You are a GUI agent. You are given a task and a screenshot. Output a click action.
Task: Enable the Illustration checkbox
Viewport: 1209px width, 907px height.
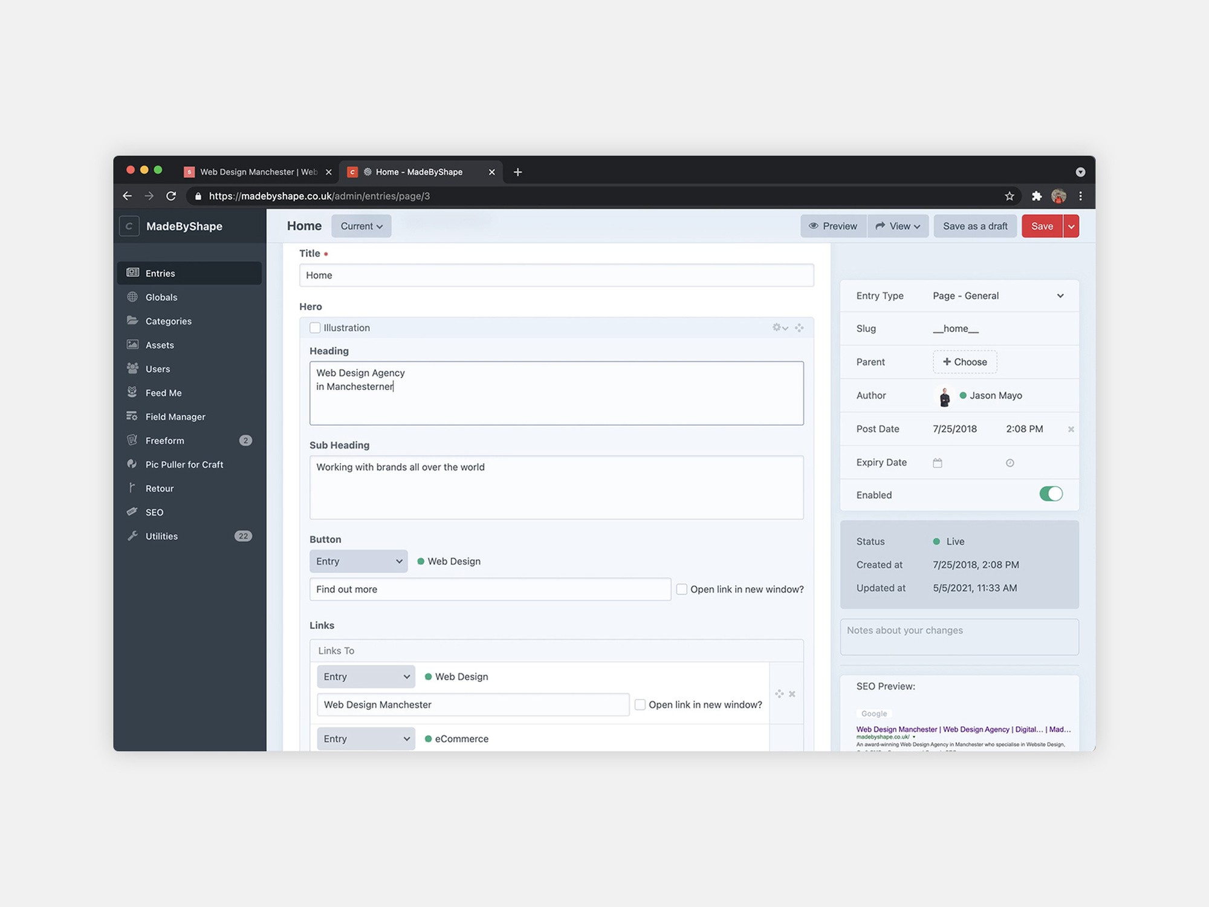[x=315, y=327]
